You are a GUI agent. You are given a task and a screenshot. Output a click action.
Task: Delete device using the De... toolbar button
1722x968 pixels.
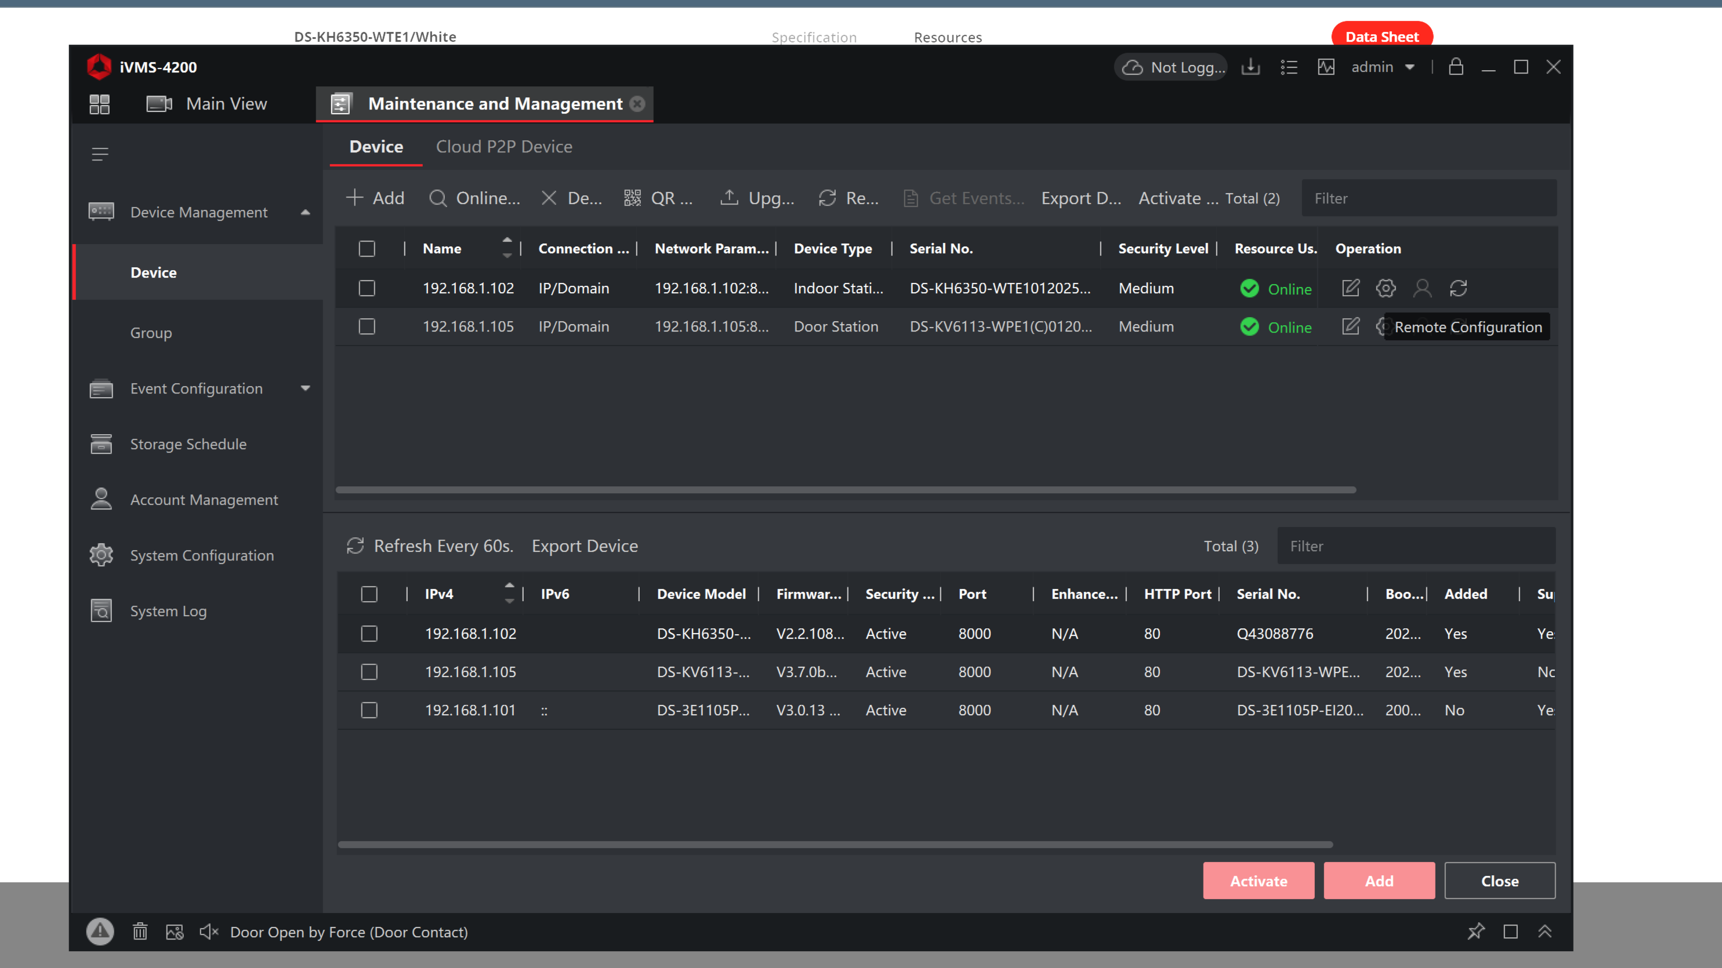pyautogui.click(x=571, y=198)
